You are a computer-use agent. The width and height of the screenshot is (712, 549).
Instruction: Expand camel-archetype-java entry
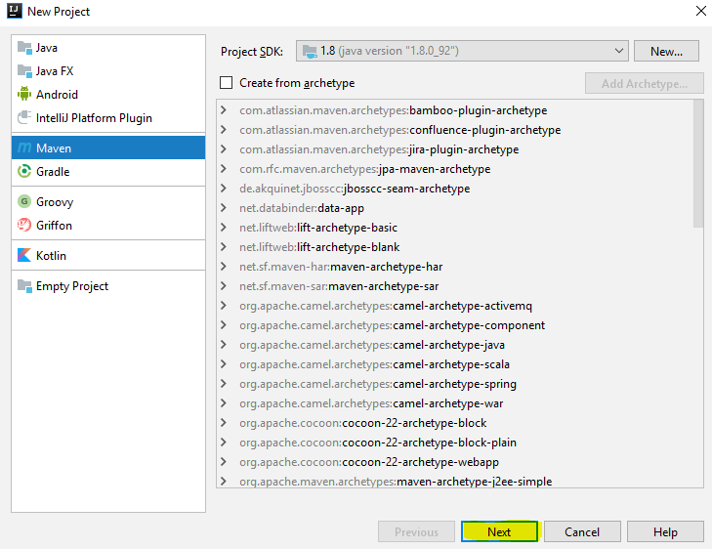224,344
